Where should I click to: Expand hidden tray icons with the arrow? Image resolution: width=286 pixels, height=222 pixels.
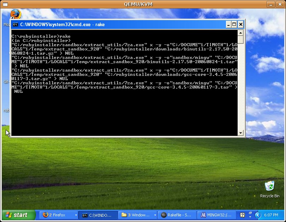[258, 215]
